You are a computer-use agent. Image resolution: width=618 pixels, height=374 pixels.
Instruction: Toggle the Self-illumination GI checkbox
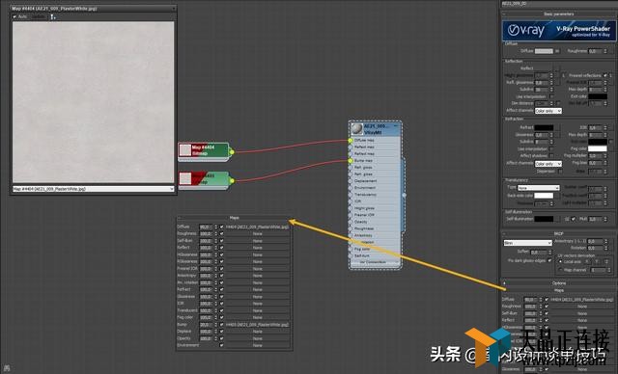[x=573, y=219]
